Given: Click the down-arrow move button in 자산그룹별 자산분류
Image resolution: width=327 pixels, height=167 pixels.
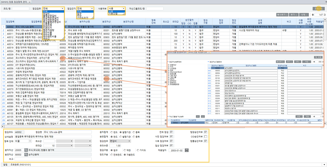Looking at the screenshot, I should 198,116.
